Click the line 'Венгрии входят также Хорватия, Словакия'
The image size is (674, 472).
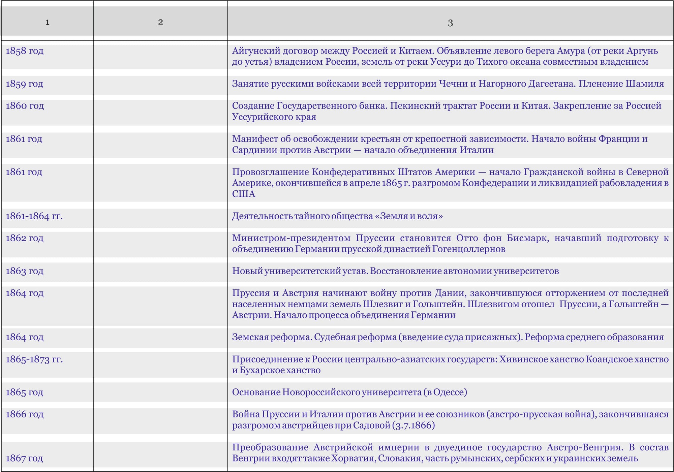click(326, 458)
